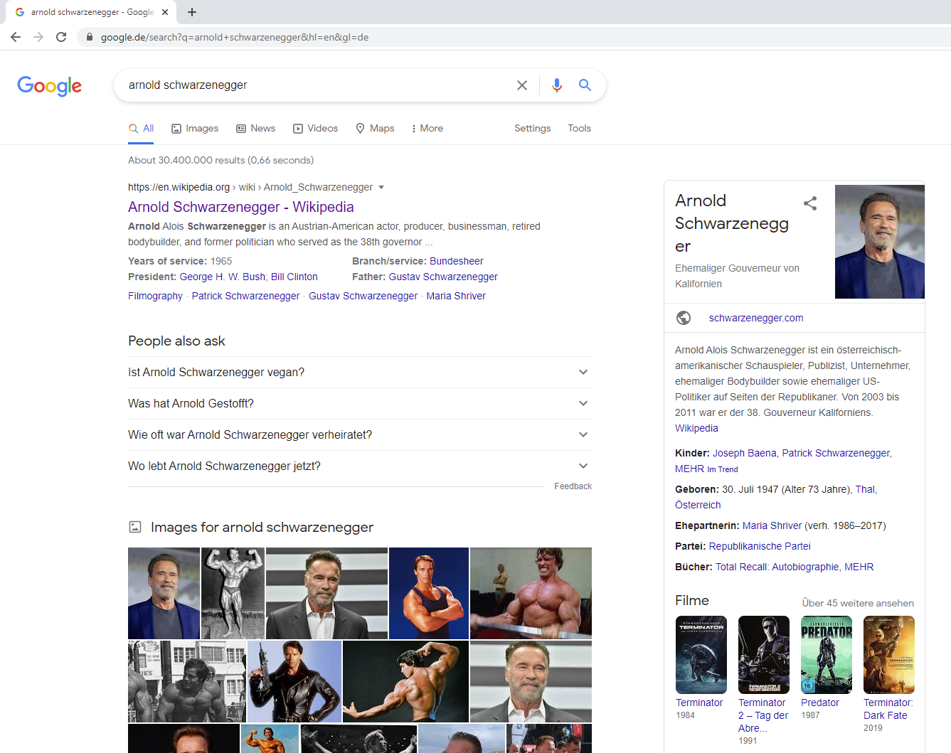Close the arnold schwarzenegger tab

click(165, 12)
